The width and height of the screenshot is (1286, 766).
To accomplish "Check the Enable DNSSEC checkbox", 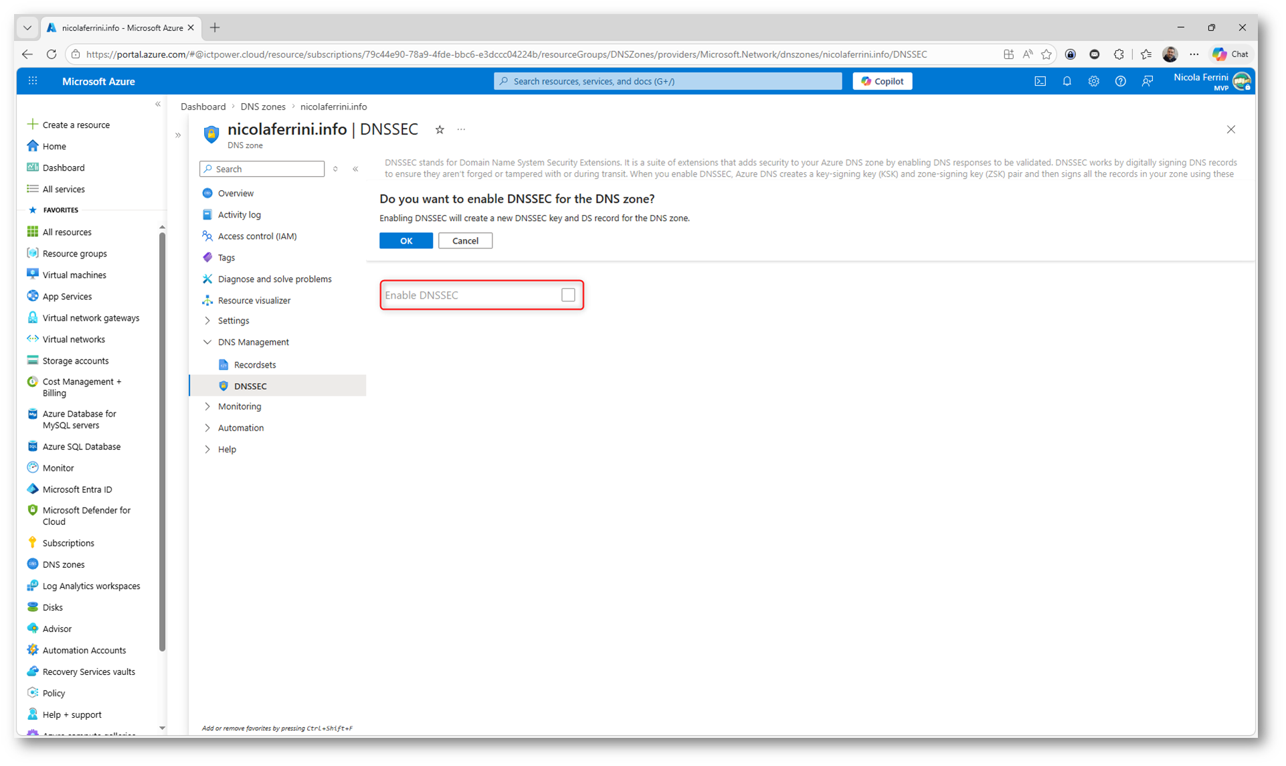I will tap(568, 295).
